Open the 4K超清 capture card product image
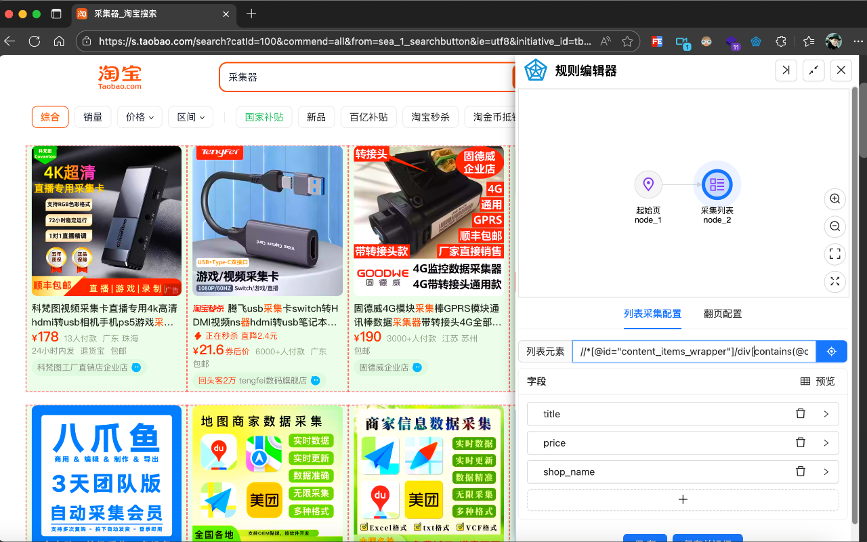 click(106, 221)
